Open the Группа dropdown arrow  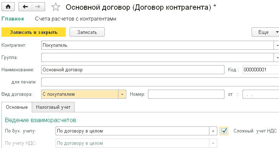[x=277, y=57]
